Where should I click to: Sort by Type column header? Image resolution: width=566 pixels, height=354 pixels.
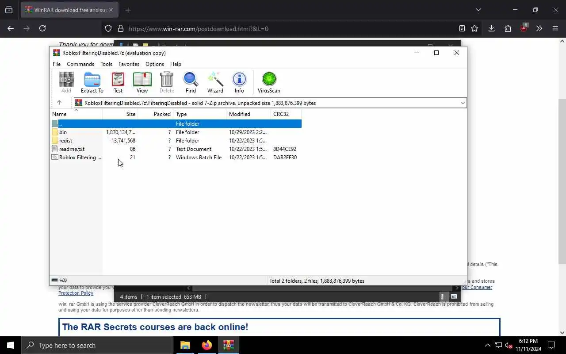tap(200, 114)
